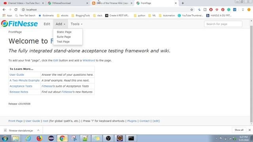253x142 pixels.
Task: Click the localhost address bar
Action: 106,9
